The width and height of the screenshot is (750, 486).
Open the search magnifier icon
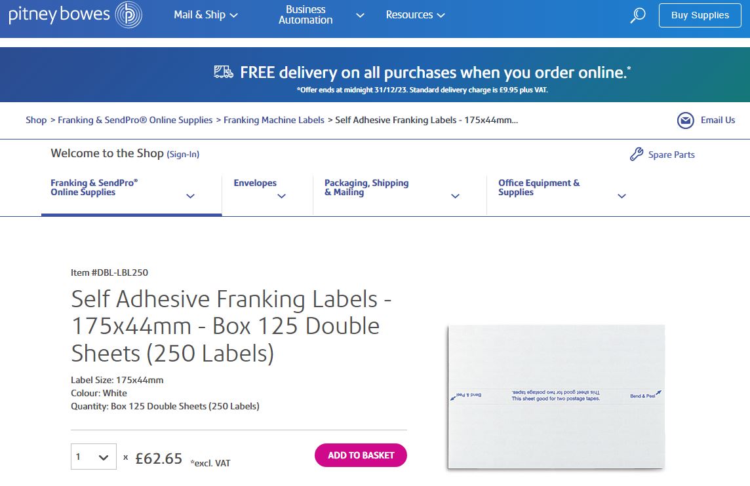(637, 16)
